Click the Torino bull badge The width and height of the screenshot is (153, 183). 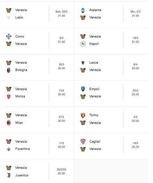(x=83, y=115)
